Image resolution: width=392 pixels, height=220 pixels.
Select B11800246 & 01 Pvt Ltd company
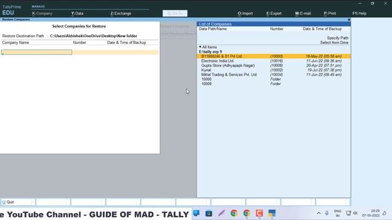click(274, 56)
